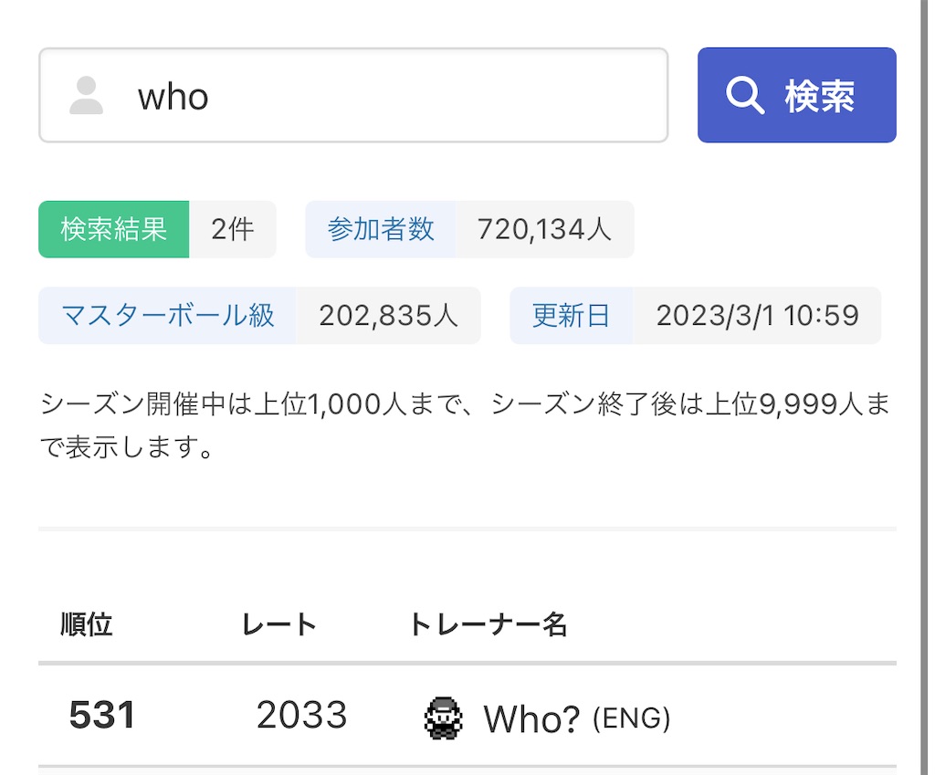Select the Who? (ENG) trainer name
Viewport: 935px width, 775px height.
pyautogui.click(x=577, y=718)
